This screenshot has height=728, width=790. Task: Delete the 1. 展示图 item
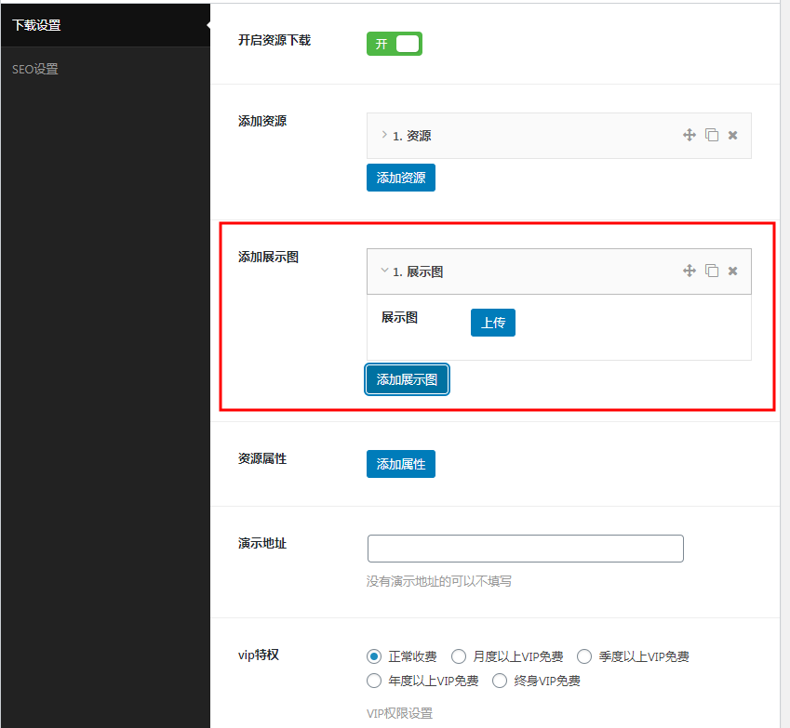pos(732,271)
